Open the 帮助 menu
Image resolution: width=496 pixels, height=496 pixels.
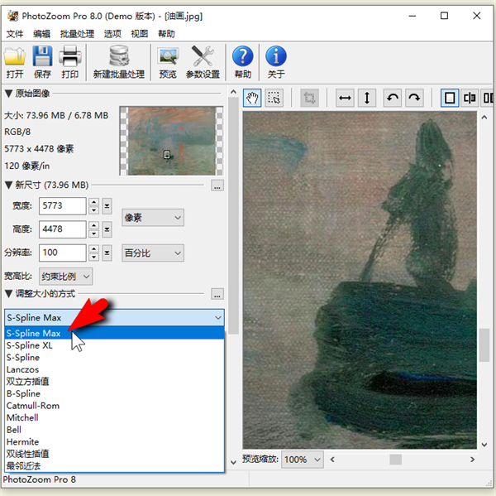(166, 34)
